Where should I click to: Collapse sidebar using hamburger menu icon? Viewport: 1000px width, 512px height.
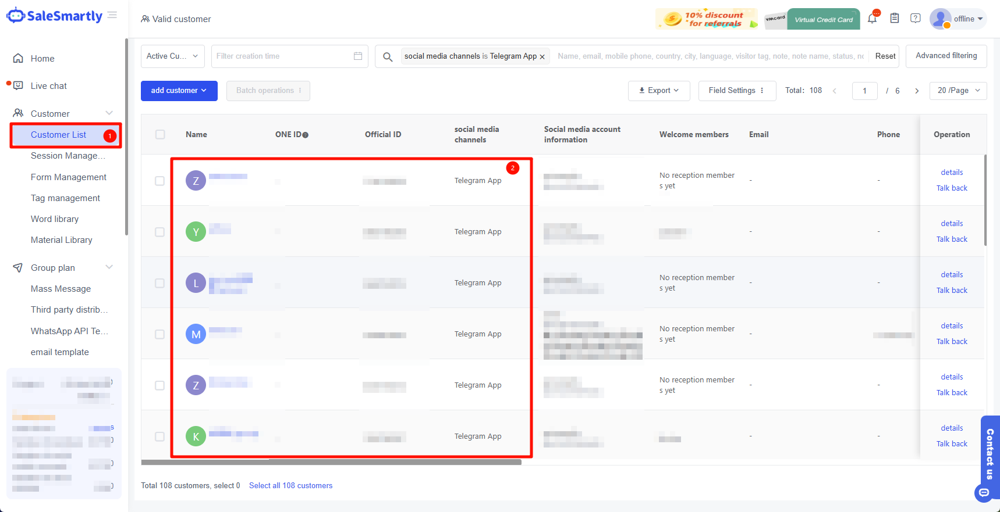point(112,15)
